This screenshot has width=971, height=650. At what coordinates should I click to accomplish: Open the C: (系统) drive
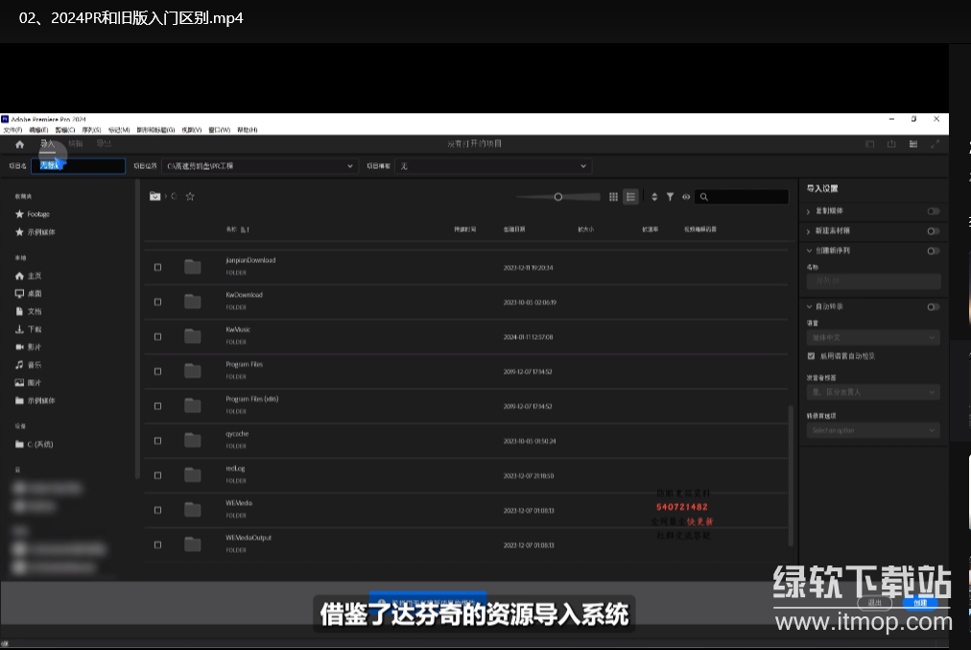pyautogui.click(x=35, y=445)
